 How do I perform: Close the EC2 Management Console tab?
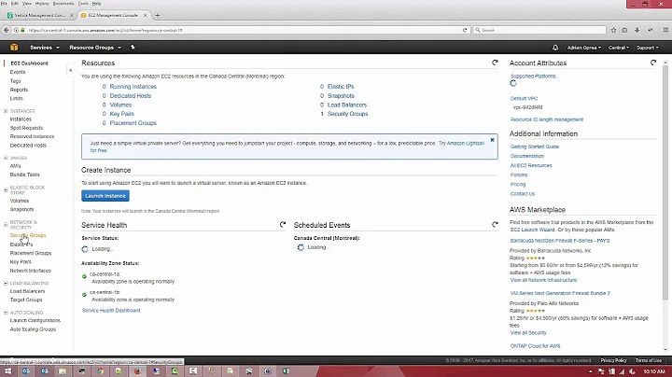pyautogui.click(x=145, y=16)
